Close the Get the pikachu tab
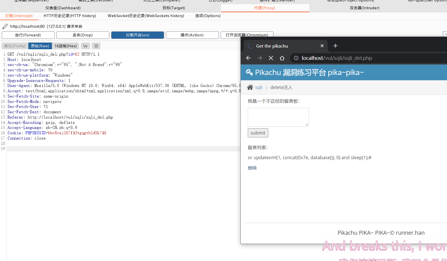The image size is (447, 261). (322, 46)
